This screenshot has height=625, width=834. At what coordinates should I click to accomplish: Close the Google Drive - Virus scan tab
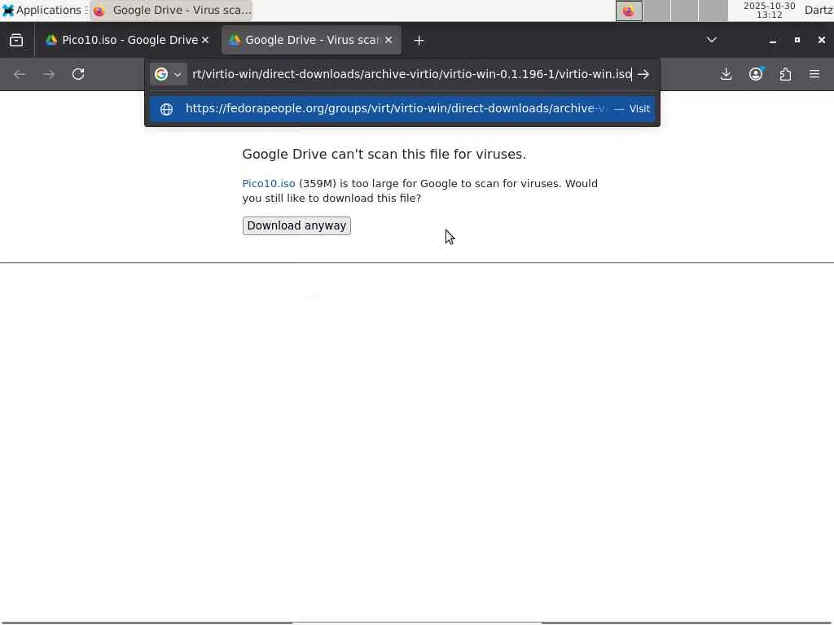point(388,40)
